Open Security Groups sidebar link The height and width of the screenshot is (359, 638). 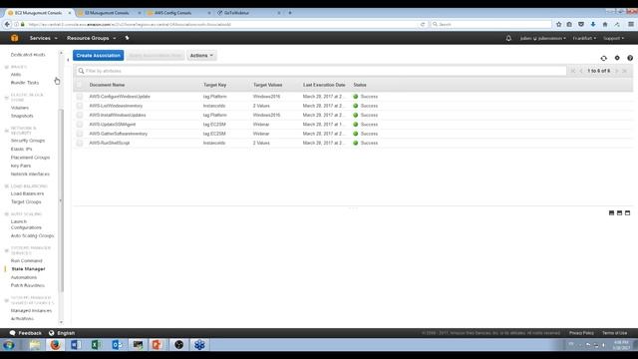click(x=28, y=141)
